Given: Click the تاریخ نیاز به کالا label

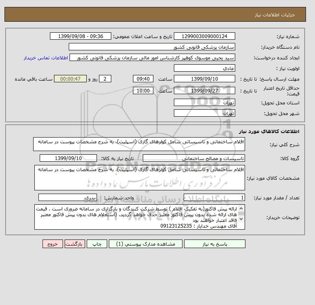Looking at the screenshot, I should pyautogui.click(x=117, y=158).
